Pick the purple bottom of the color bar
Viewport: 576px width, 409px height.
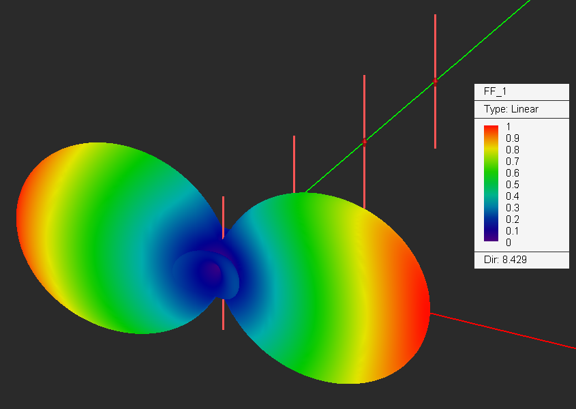pos(491,237)
